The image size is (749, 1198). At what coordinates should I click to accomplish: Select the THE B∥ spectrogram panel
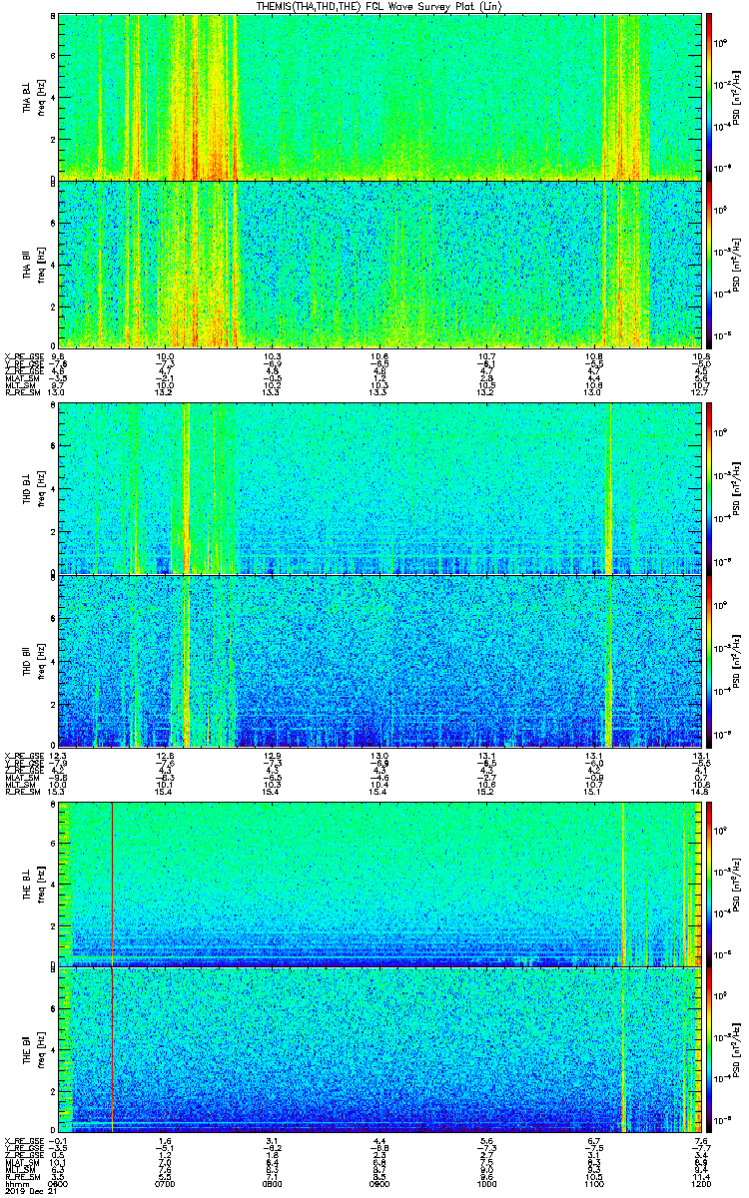pos(380,1051)
